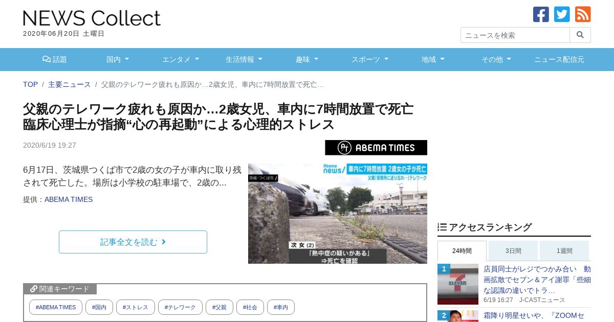Open the Facebook page icon
The height and width of the screenshot is (322, 614).
(541, 14)
